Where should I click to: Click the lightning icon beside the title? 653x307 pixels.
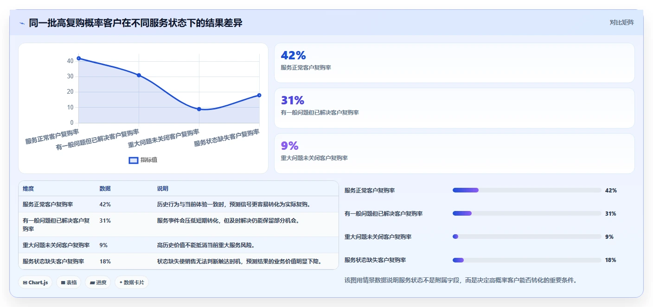point(22,23)
